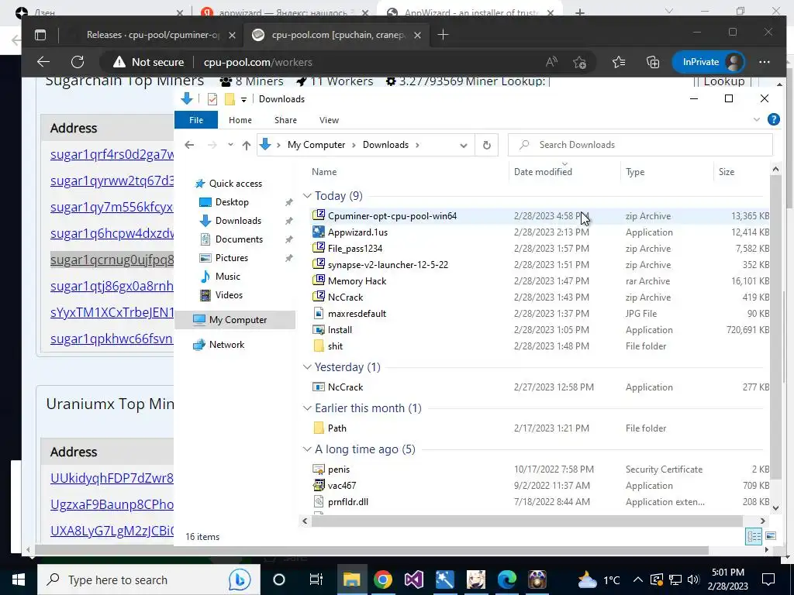
Task: Open Edge tab actions menu icon
Action: (40, 34)
